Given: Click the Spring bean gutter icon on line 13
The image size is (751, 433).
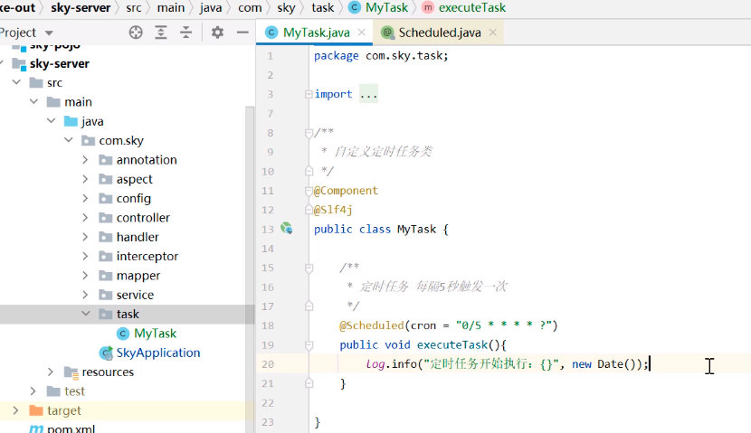Looking at the screenshot, I should coord(286,229).
